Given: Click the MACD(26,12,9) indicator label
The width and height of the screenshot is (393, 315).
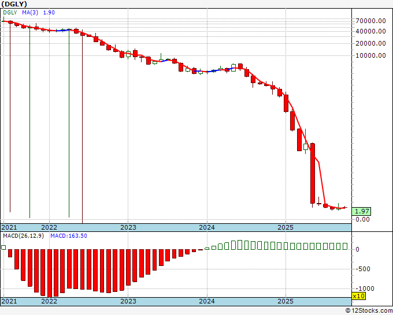Looking at the screenshot, I should tap(23, 236).
